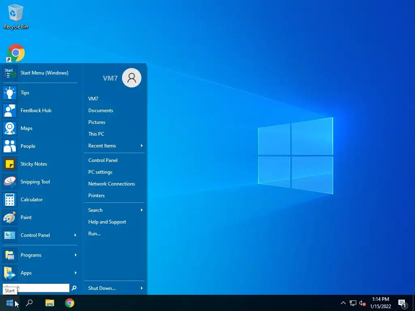The image size is (415, 311).
Task: Click the Start Menu (Windows) icon
Action: pos(10,73)
